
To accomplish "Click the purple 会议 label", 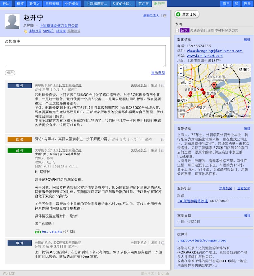I will click(x=185, y=30).
